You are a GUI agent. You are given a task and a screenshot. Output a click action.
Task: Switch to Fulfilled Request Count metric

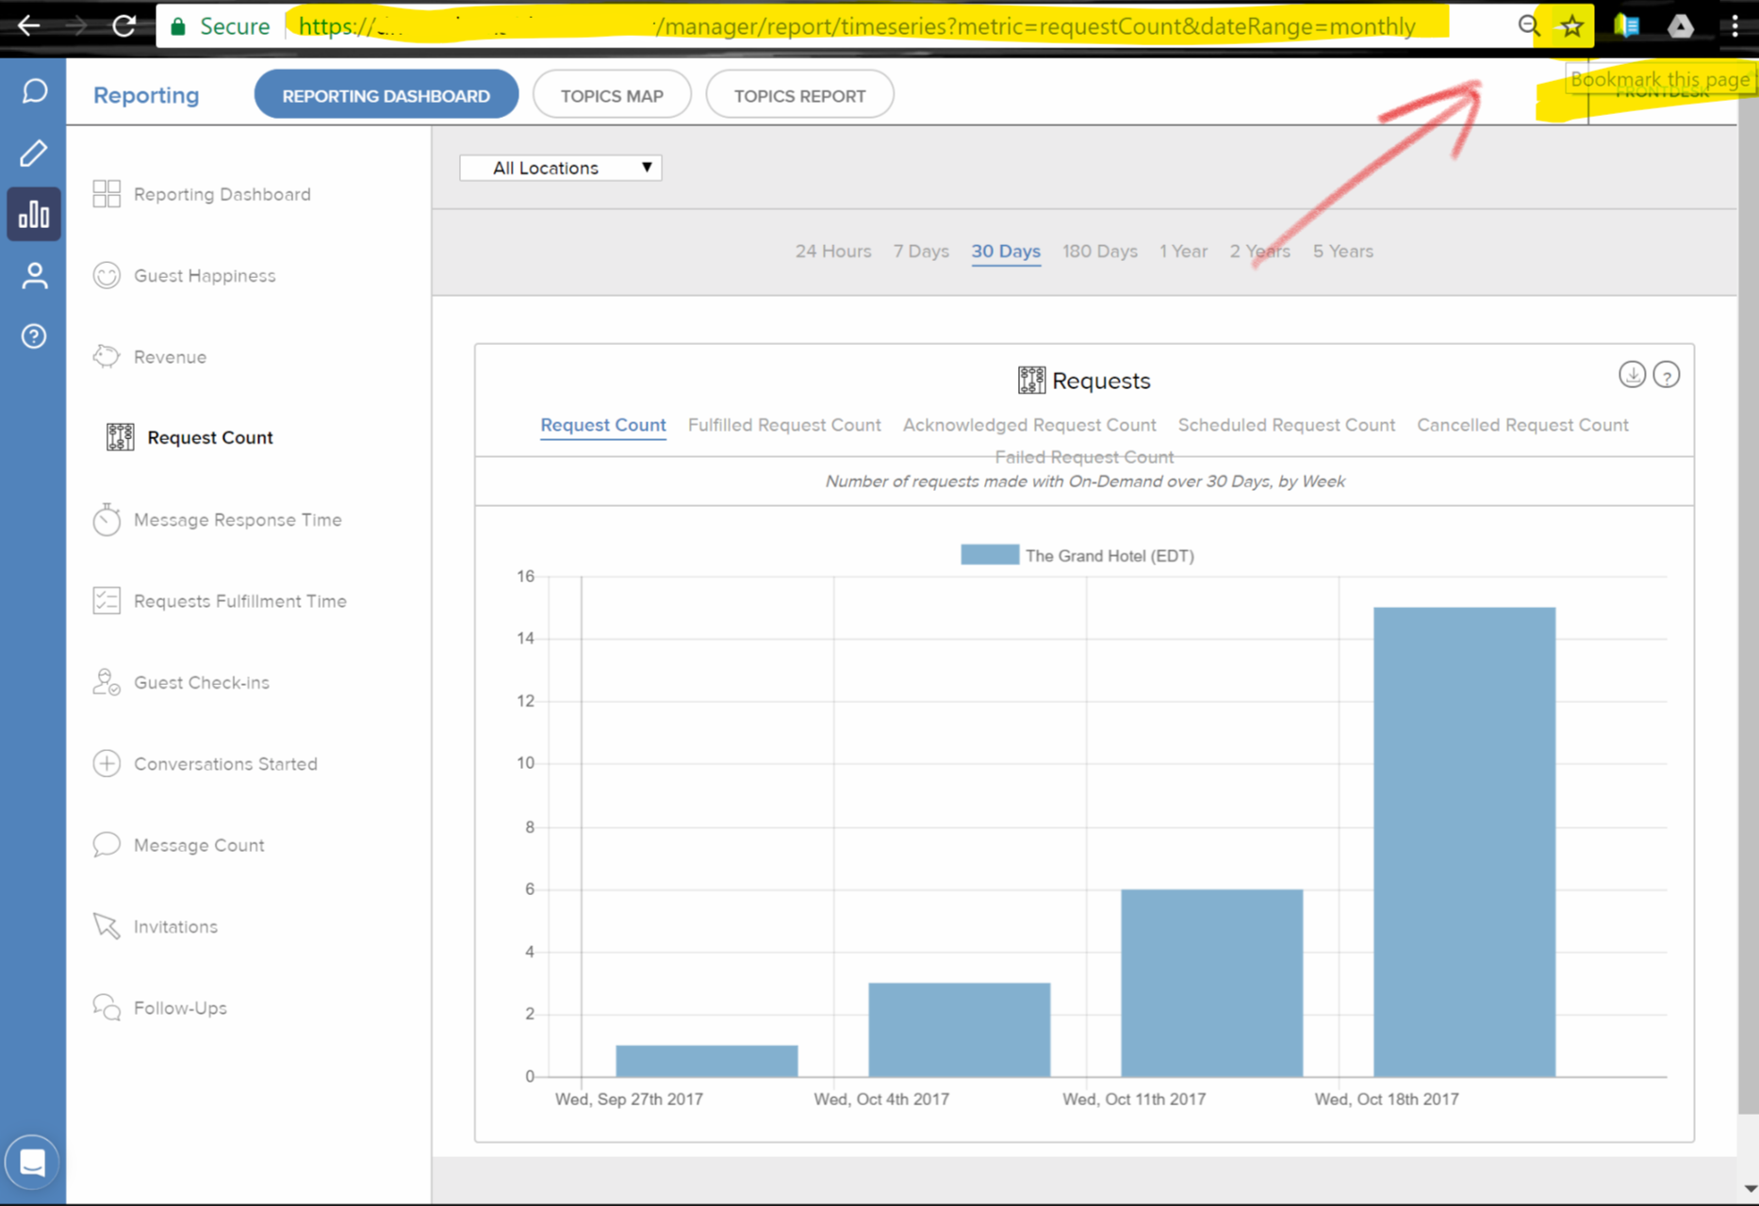pos(784,425)
